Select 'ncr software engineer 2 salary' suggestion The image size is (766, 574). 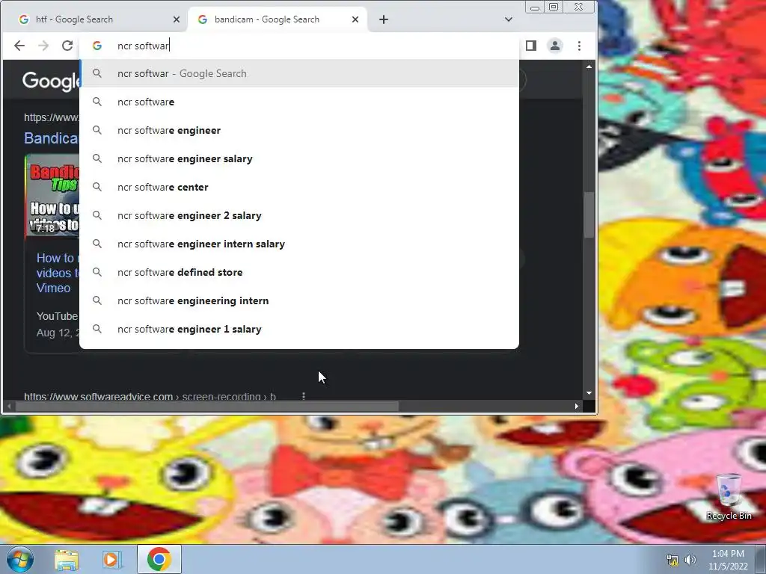pos(299,215)
